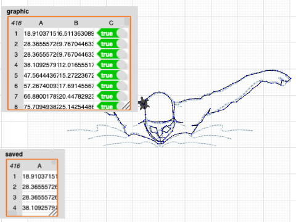Image resolution: width=296 pixels, height=222 pixels.
Task: Select cell 38.1092579 in graphic table
Action: click(x=41, y=65)
